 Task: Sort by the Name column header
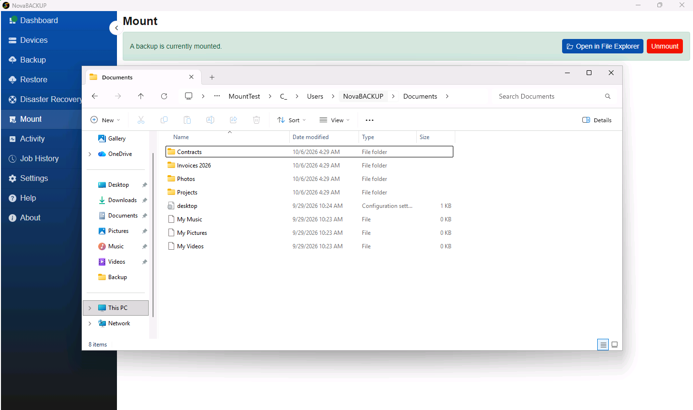[x=227, y=137]
